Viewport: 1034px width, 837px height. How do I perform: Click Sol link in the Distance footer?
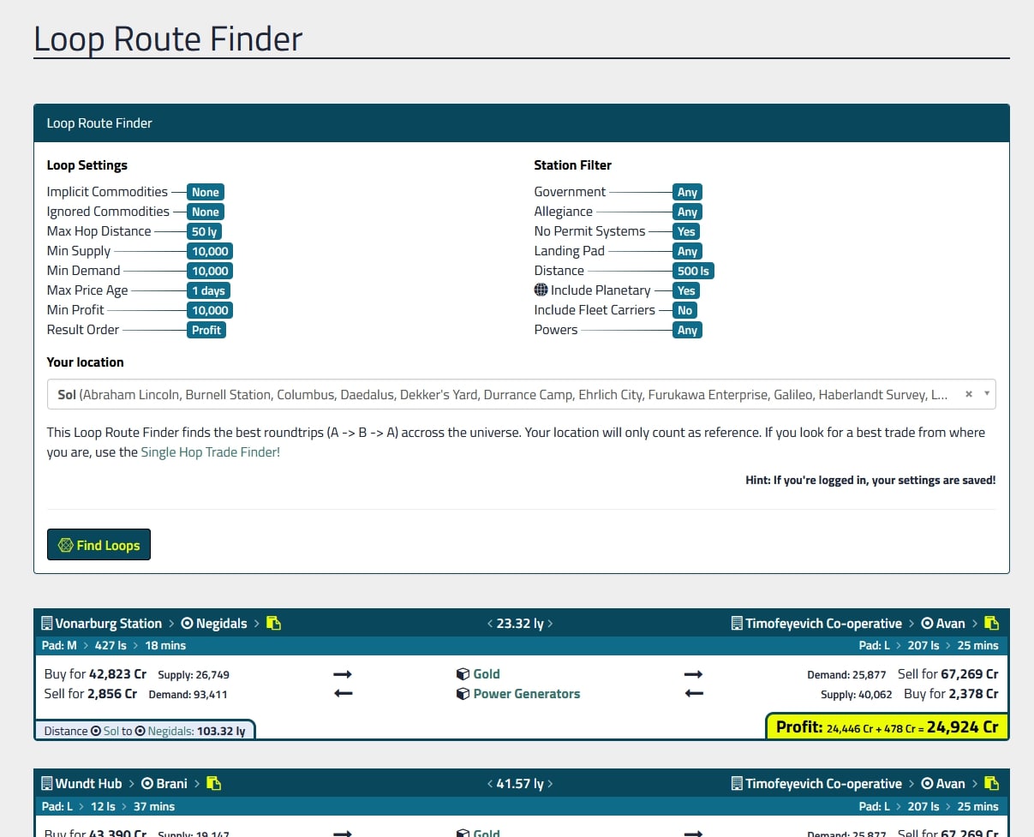111,731
